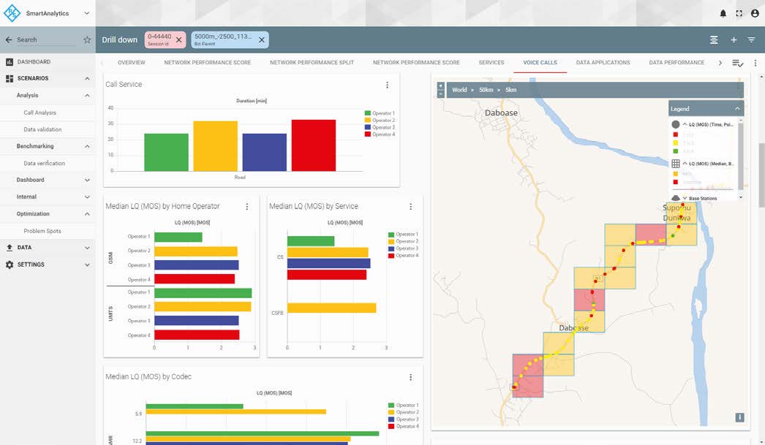
Task: Click the map info icon
Action: point(739,417)
